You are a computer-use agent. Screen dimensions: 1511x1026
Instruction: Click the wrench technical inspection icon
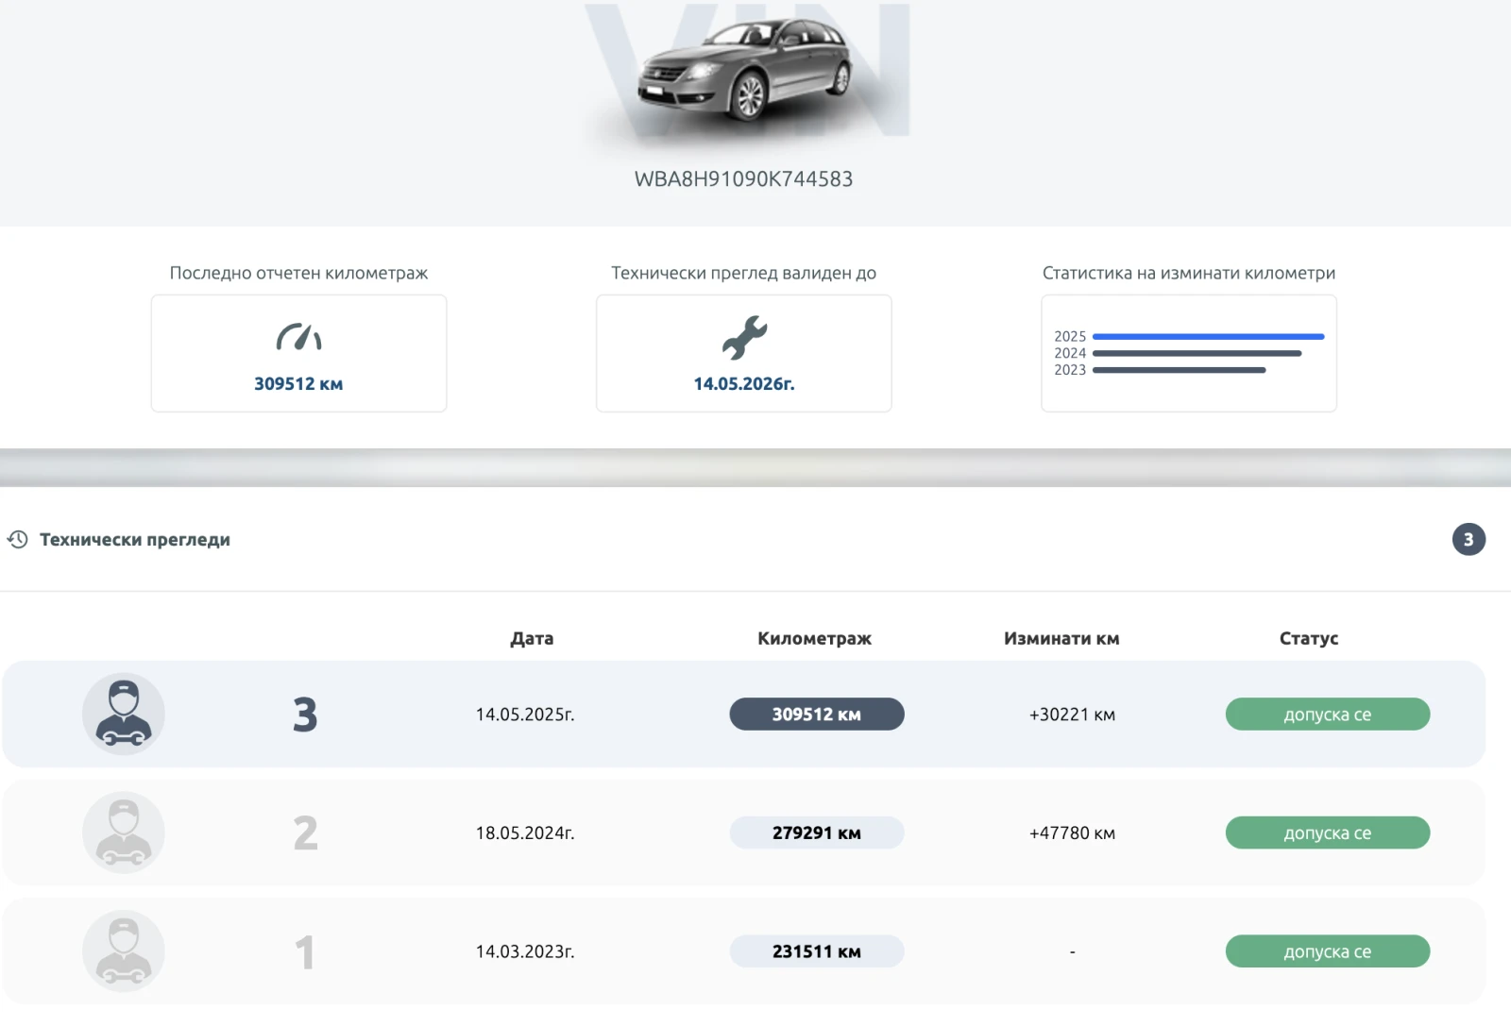click(744, 338)
